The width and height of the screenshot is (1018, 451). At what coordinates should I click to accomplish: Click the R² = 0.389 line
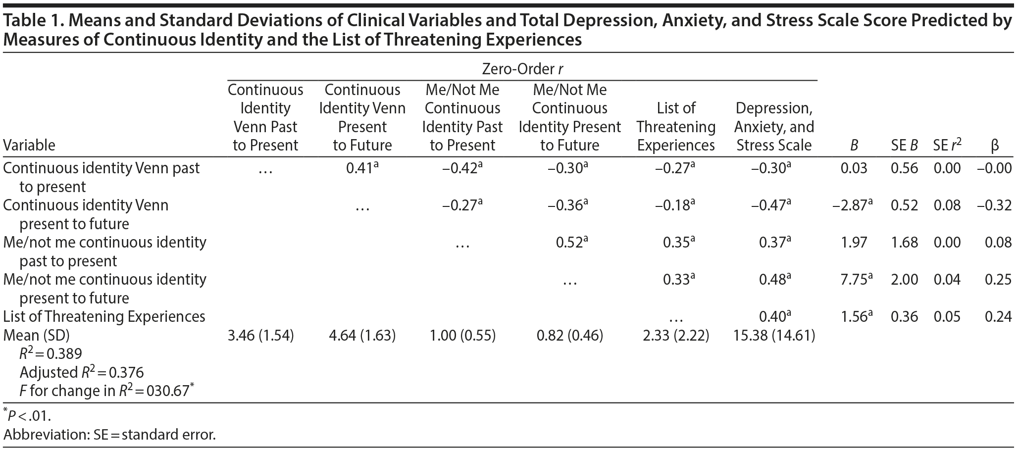pyautogui.click(x=51, y=353)
